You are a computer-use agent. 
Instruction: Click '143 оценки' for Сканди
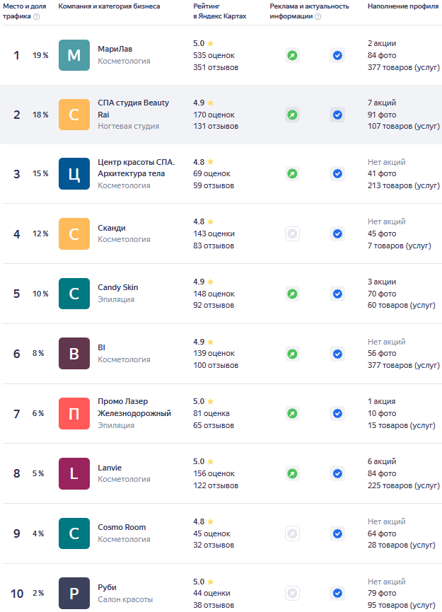(214, 233)
